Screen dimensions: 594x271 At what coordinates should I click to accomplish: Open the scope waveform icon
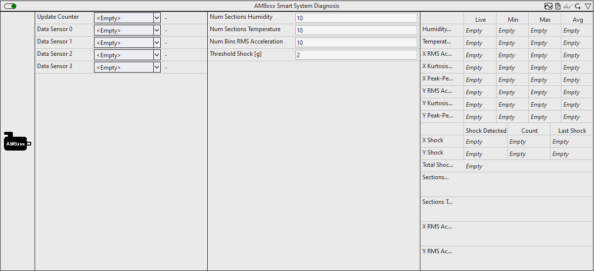point(548,6)
